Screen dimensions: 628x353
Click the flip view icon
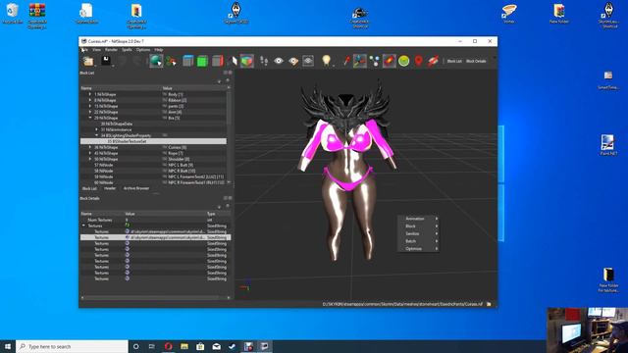click(234, 61)
